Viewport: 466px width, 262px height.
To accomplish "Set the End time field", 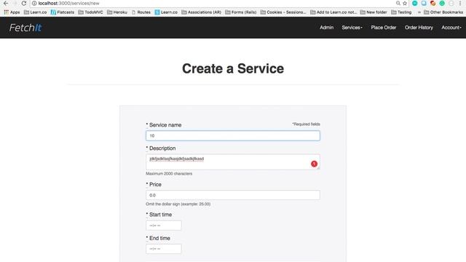I will pyautogui.click(x=163, y=249).
